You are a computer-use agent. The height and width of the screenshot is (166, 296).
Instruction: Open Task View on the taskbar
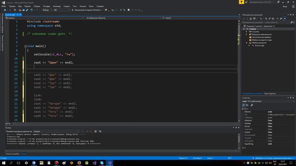point(18,163)
